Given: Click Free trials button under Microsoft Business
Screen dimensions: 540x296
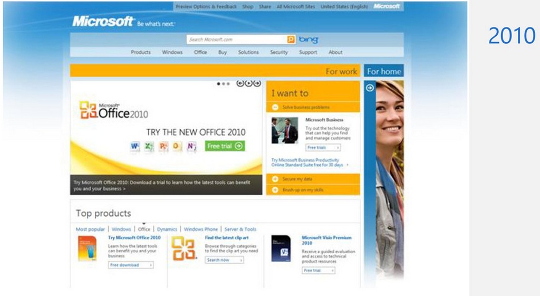Looking at the screenshot, I should pyautogui.click(x=323, y=148).
